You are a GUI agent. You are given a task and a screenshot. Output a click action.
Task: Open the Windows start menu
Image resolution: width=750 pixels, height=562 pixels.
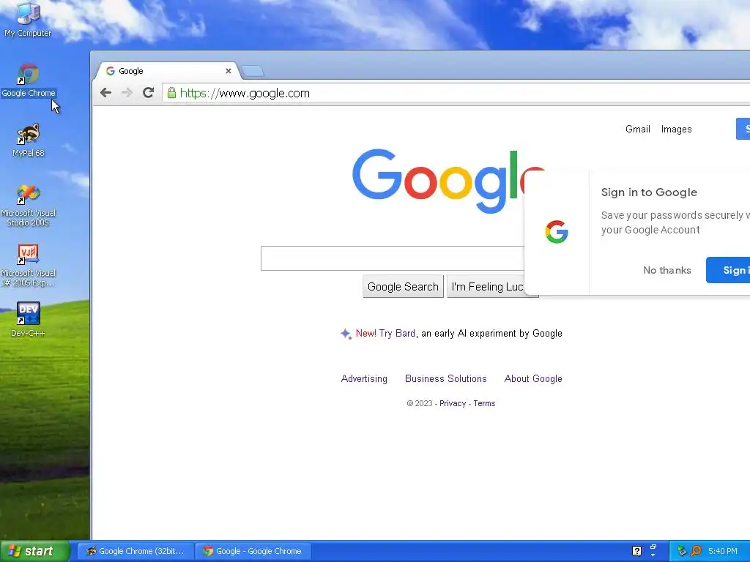[x=34, y=551]
